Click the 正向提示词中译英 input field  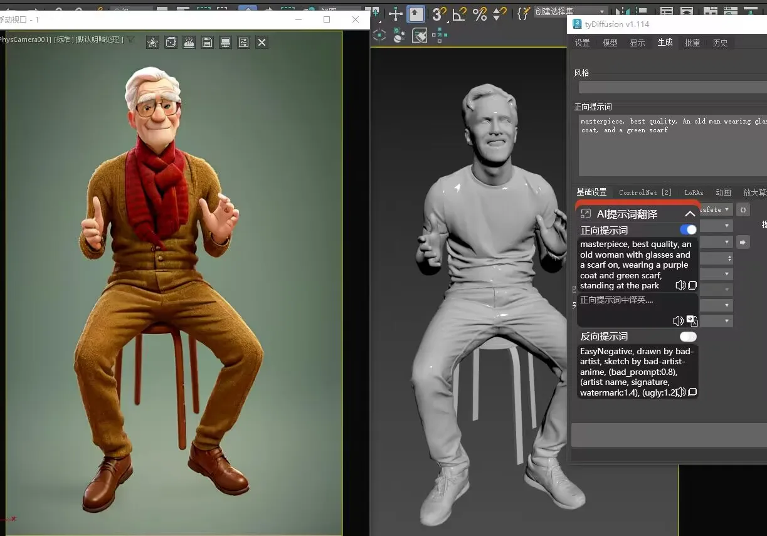[x=638, y=310]
